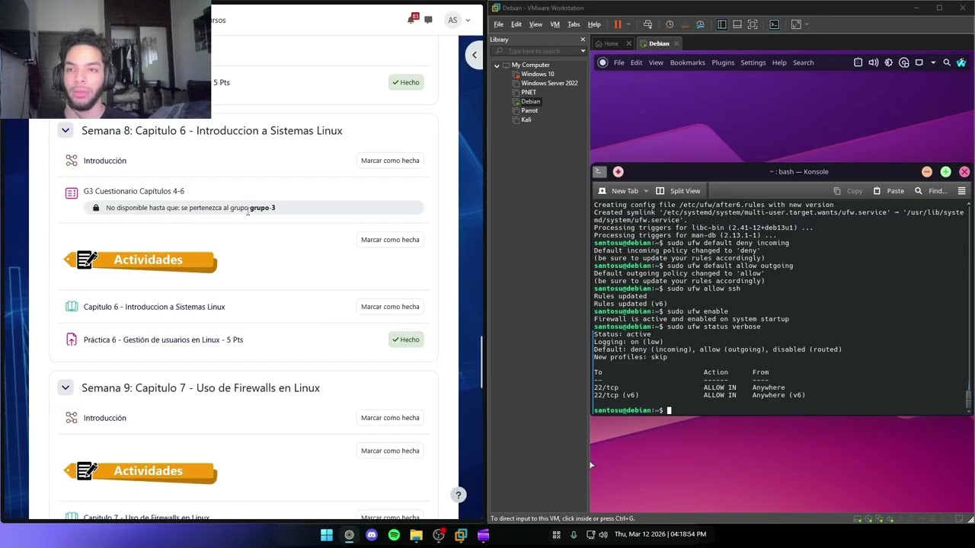The width and height of the screenshot is (975, 548).
Task: Click the help question mark button
Action: (458, 495)
